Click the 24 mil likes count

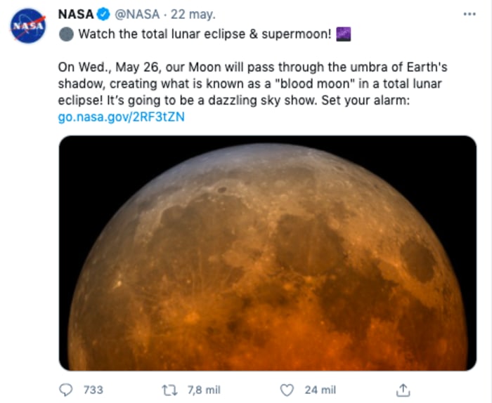click(319, 390)
